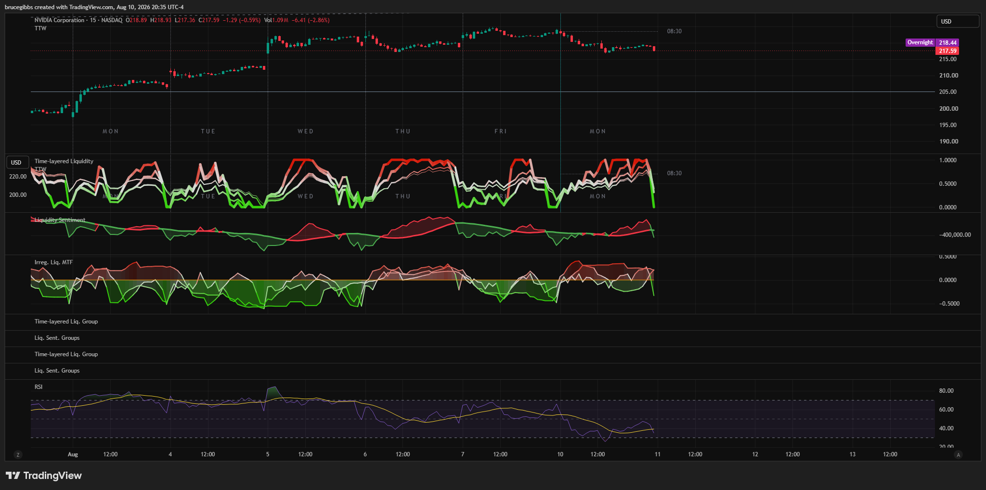The image size is (986, 490).
Task: Click the date 11 on the time axis
Action: pyautogui.click(x=658, y=454)
